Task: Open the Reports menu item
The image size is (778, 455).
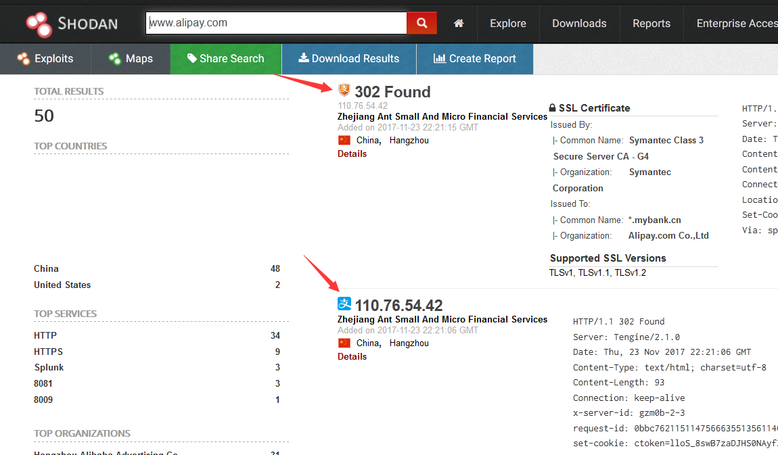Action: (x=651, y=23)
